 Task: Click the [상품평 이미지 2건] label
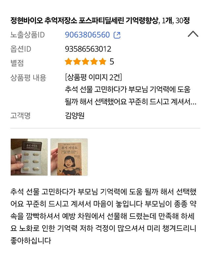(93, 77)
